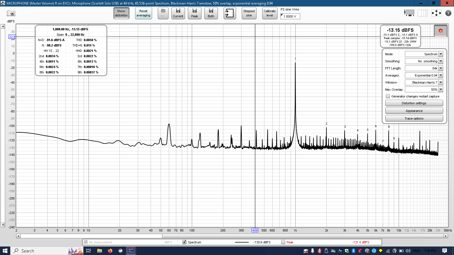The height and width of the screenshot is (255, 454).
Task: Open the Appearance options
Action: point(414,111)
